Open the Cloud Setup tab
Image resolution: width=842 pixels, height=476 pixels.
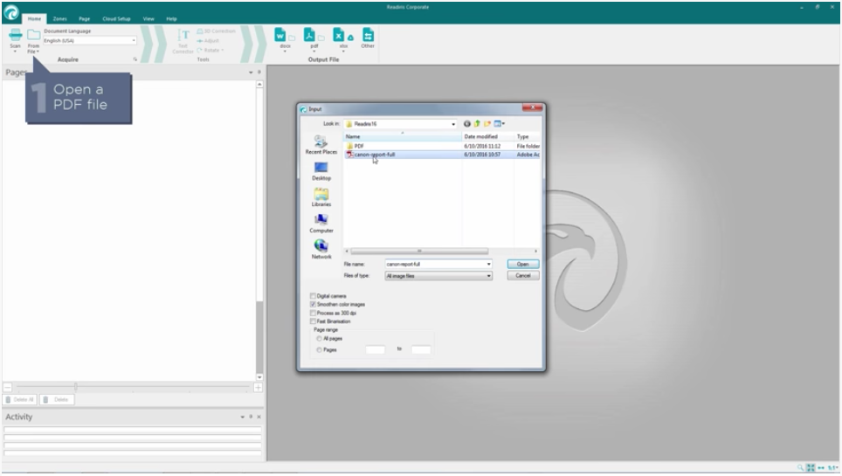116,18
